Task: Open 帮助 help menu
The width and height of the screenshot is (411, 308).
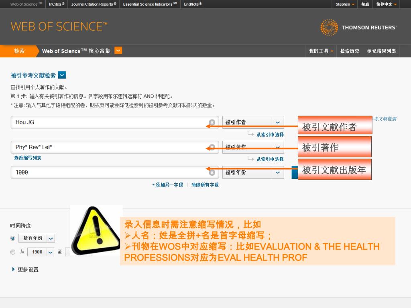Action: [365, 4]
